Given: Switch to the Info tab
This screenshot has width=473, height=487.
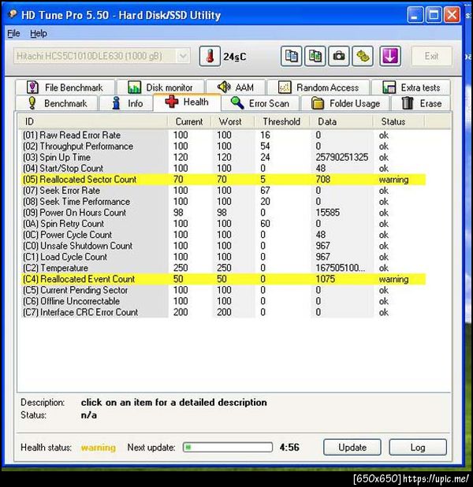Looking at the screenshot, I should [x=126, y=103].
